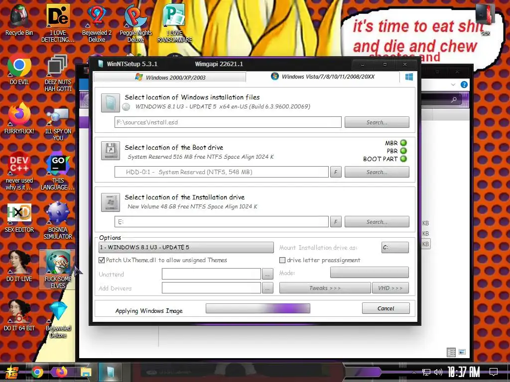The width and height of the screenshot is (510, 382).
Task: Click the F format button for Installation drive
Action: pyautogui.click(x=336, y=221)
